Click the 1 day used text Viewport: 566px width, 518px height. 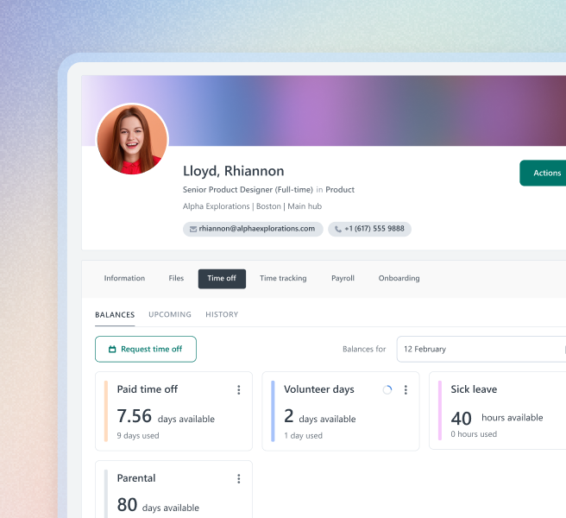coord(303,436)
